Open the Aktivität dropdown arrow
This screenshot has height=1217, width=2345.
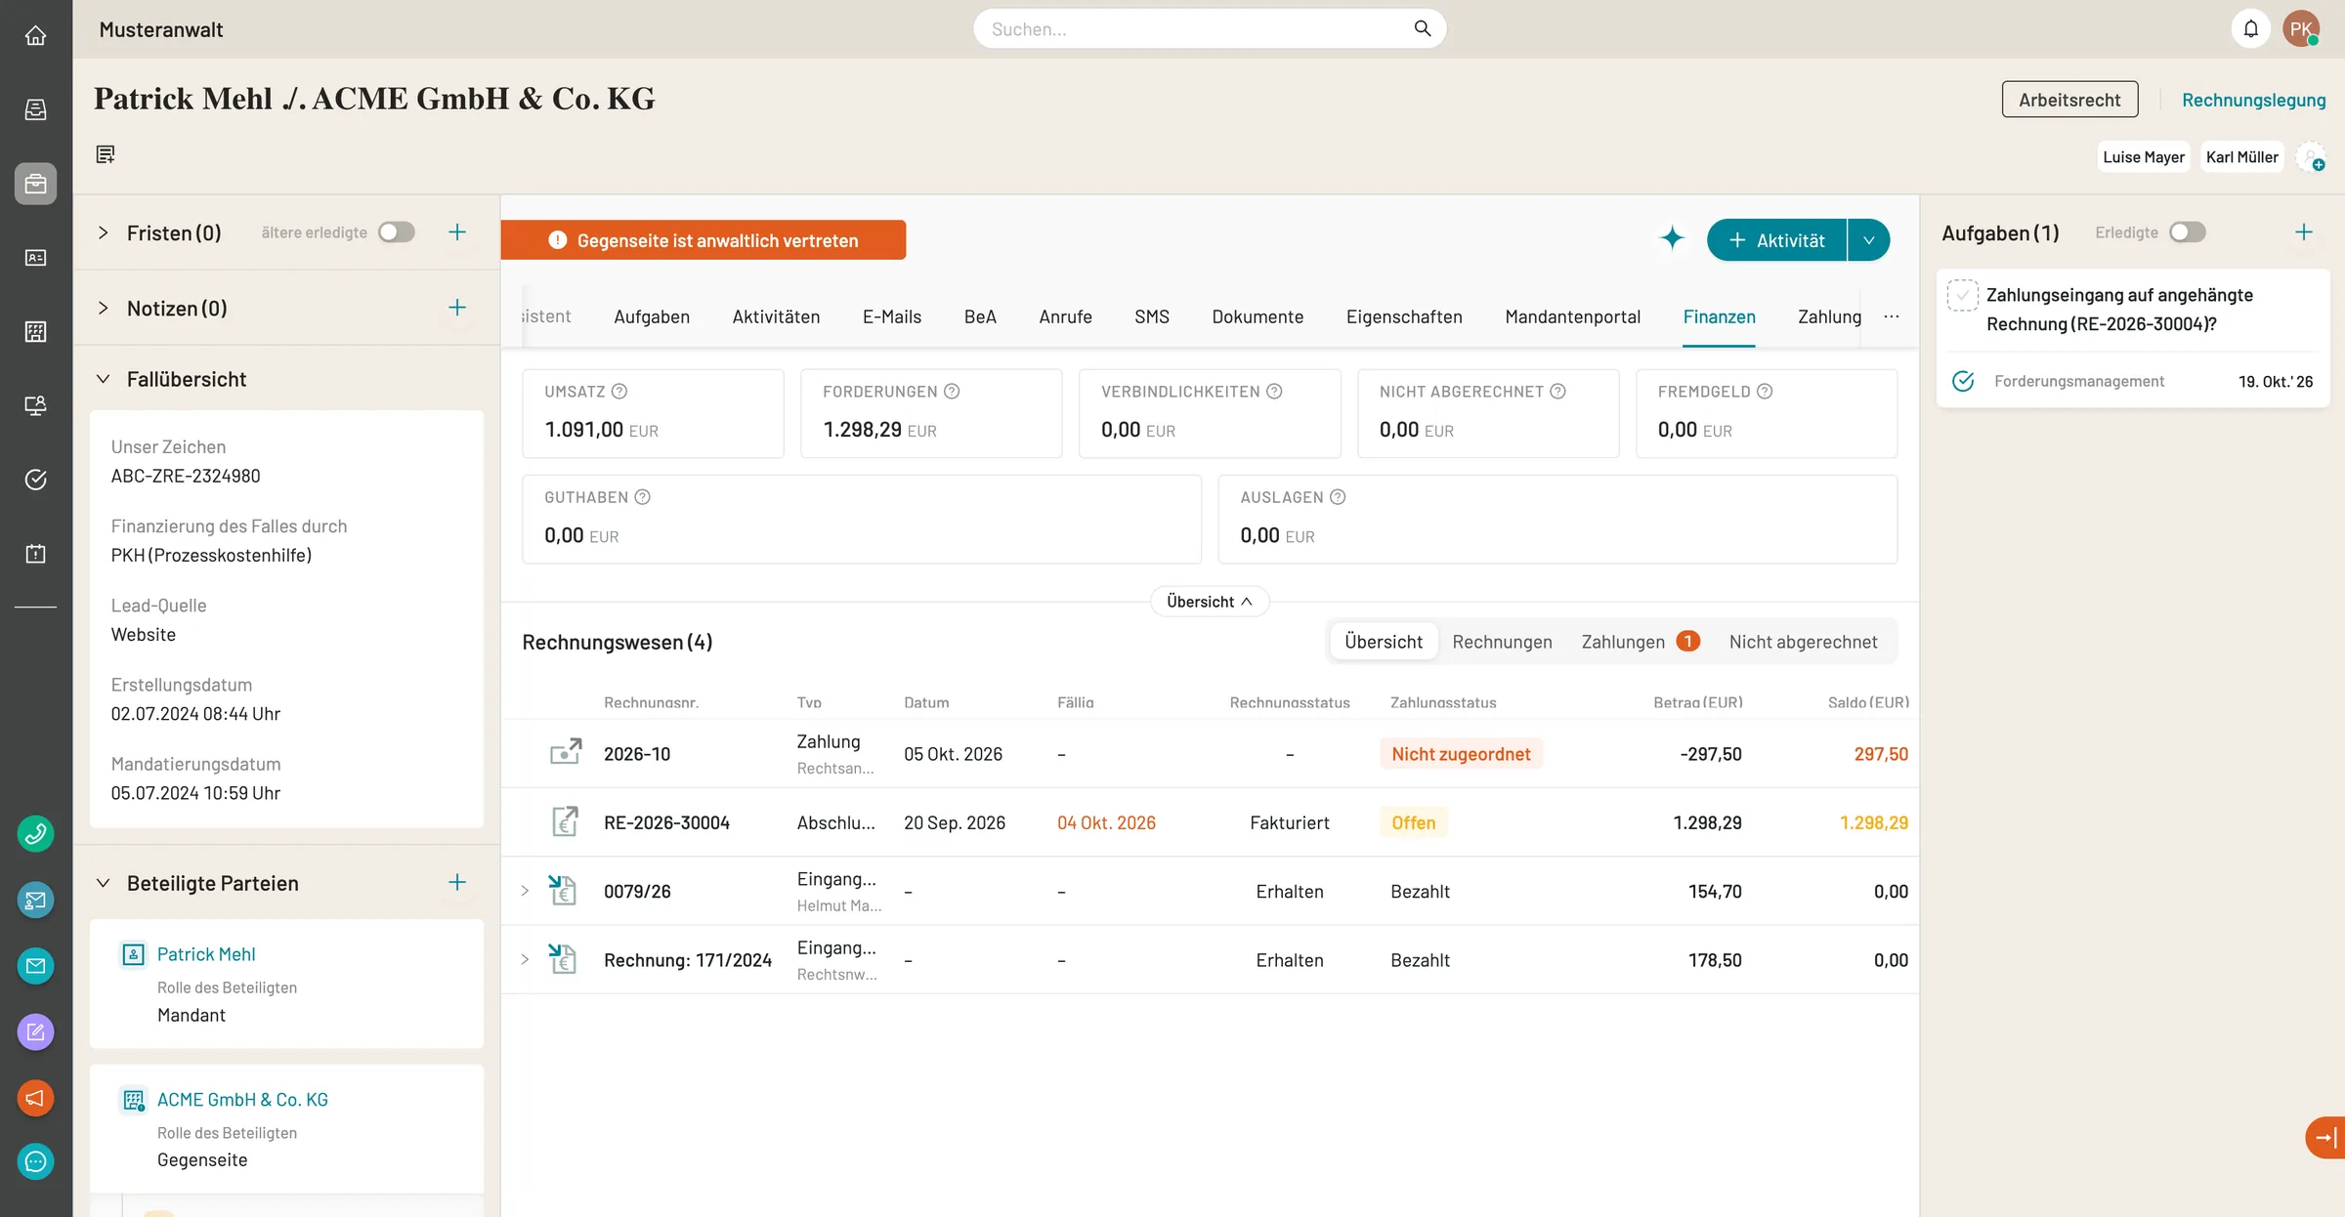point(1868,240)
